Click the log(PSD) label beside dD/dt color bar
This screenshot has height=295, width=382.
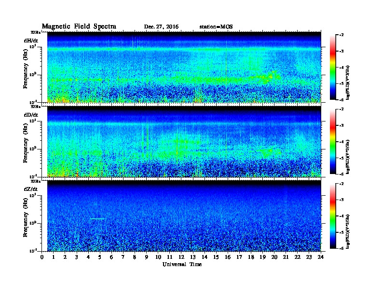click(x=348, y=157)
